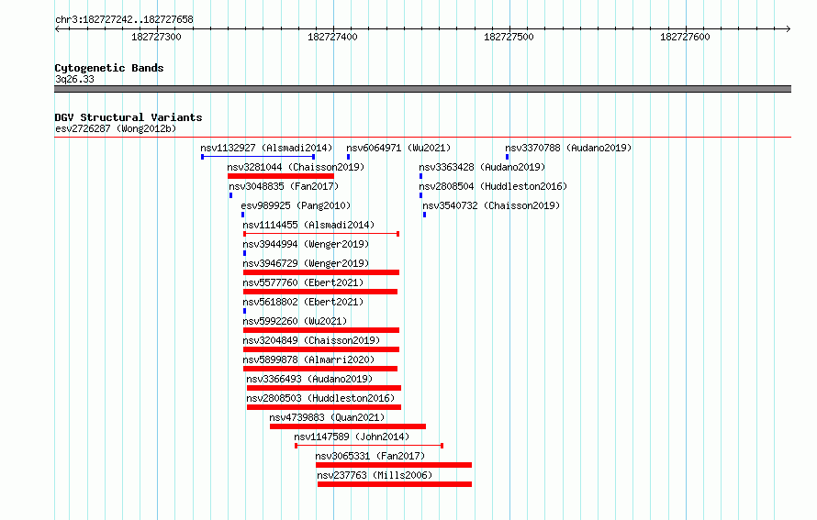
Task: Click the nsv3370788 (Audano2019) label
Action: coord(568,148)
